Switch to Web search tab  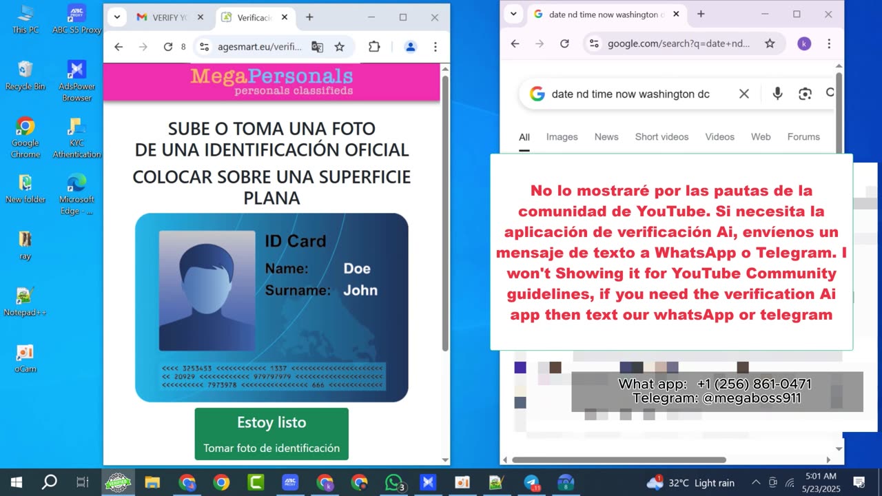[761, 137]
